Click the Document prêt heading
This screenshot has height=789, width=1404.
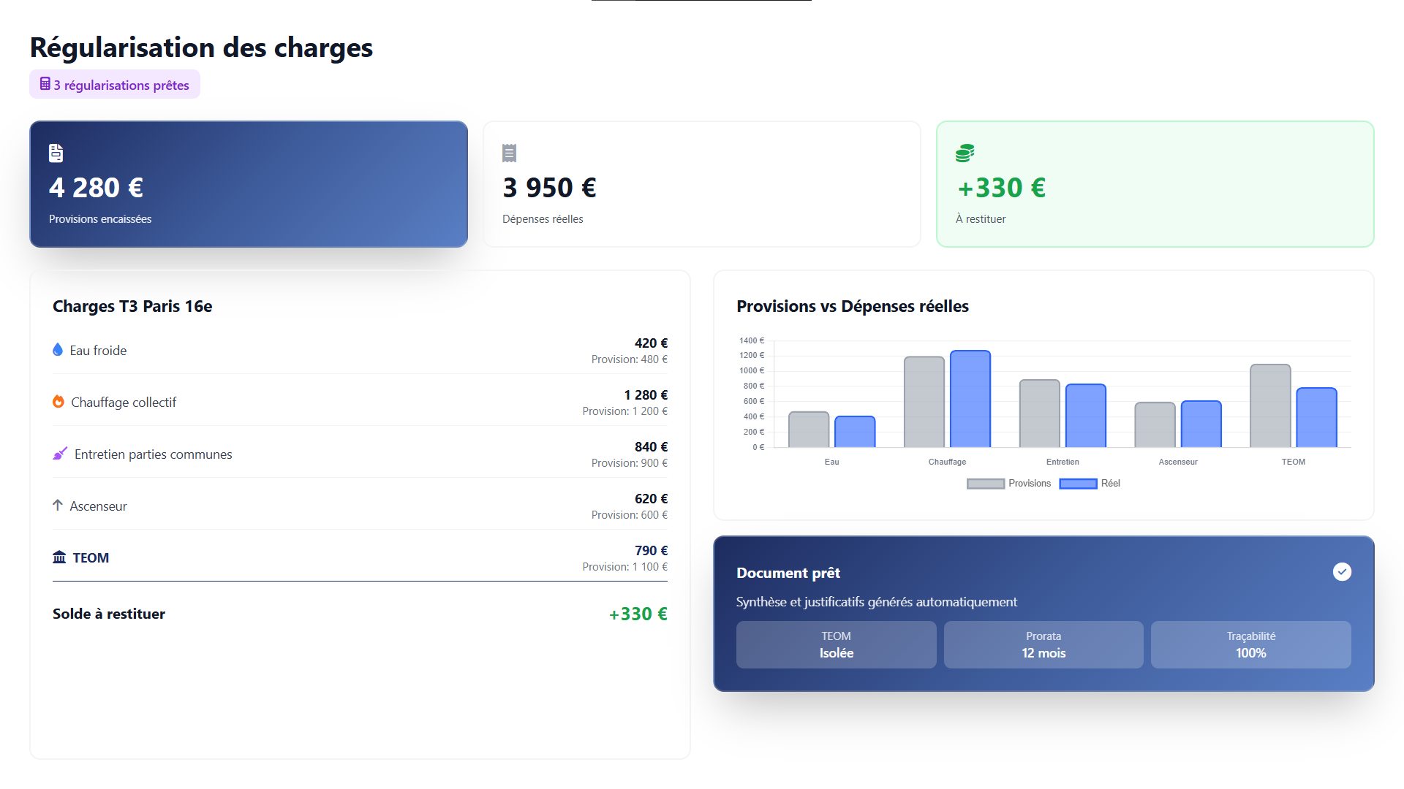(788, 573)
